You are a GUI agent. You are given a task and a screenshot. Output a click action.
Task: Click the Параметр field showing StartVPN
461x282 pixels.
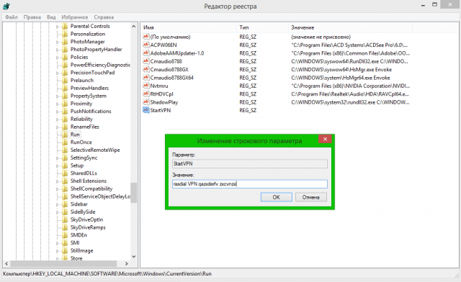click(250, 163)
